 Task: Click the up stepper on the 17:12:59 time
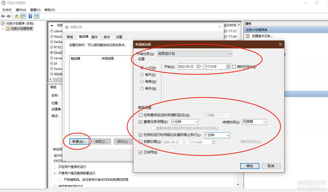pos(228,65)
